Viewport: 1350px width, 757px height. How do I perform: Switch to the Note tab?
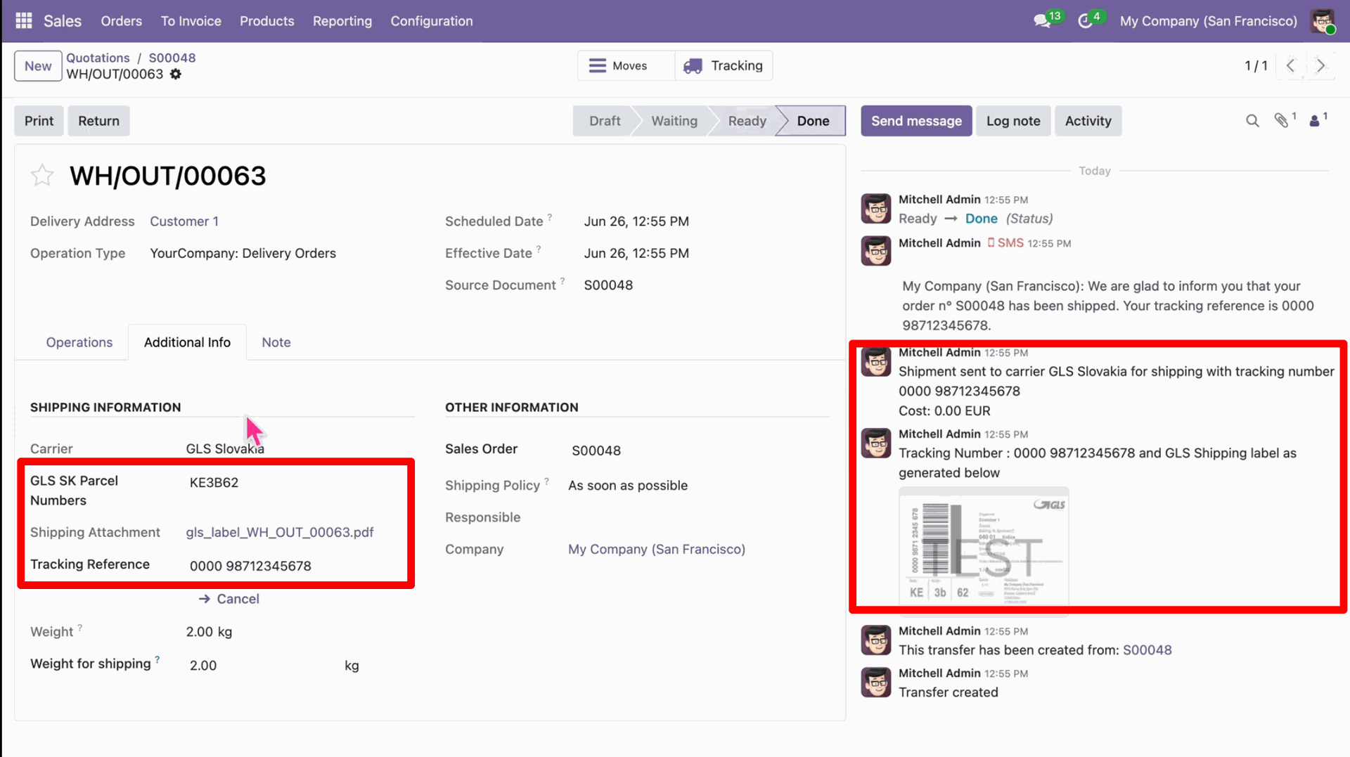276,342
